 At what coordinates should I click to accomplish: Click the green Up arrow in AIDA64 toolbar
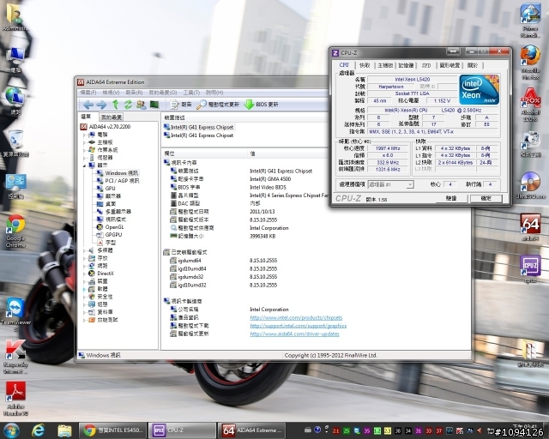tap(115, 105)
